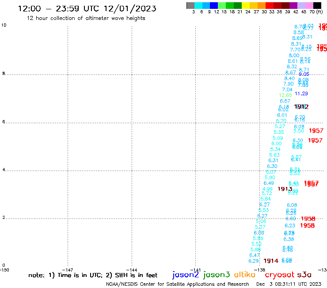
Task: Select the s3a satellite label
Action: tap(304, 275)
